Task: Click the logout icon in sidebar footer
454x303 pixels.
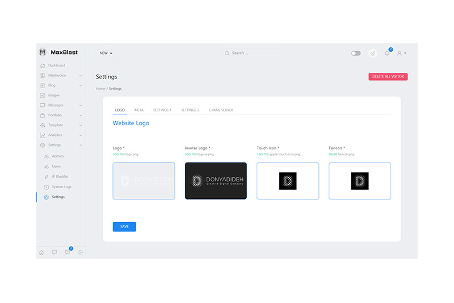Action: (81, 252)
